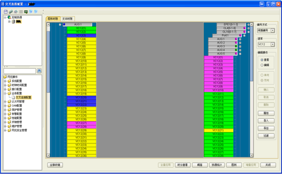This screenshot has width=282, height=174.
Task: Expand the 以太网管理 tree node
Action: pos(5,102)
